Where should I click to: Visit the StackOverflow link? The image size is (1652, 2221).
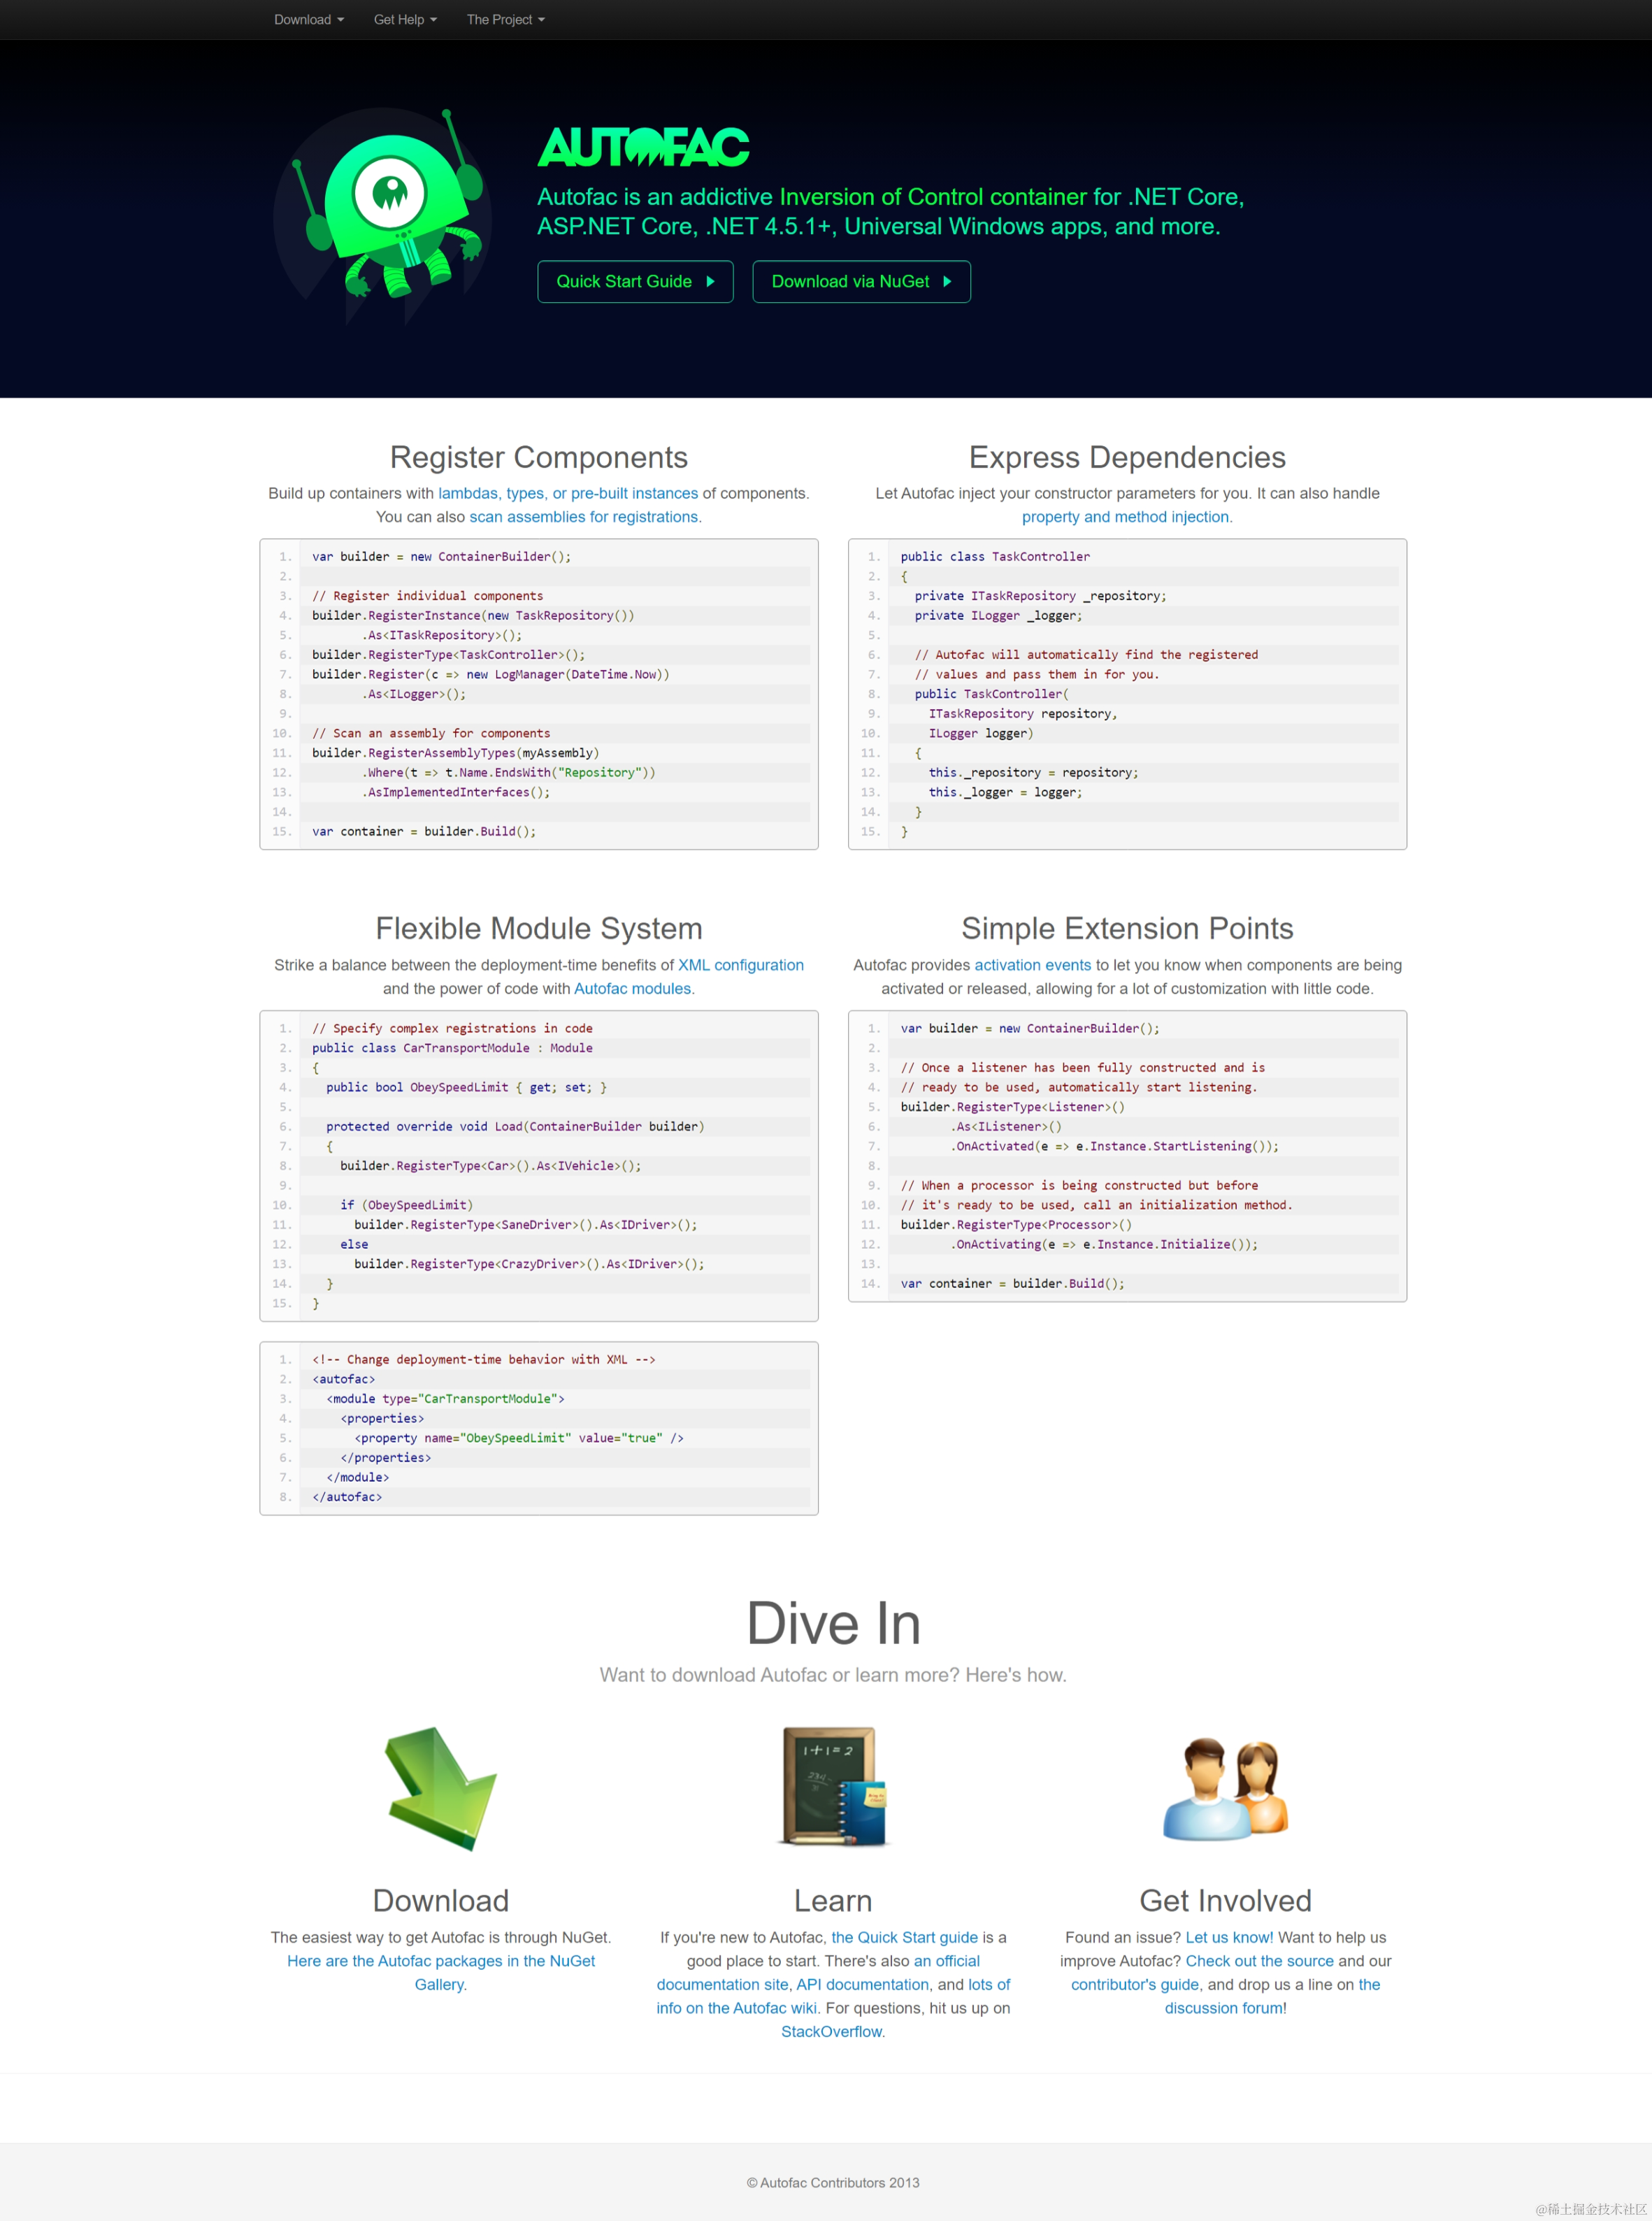832,2032
